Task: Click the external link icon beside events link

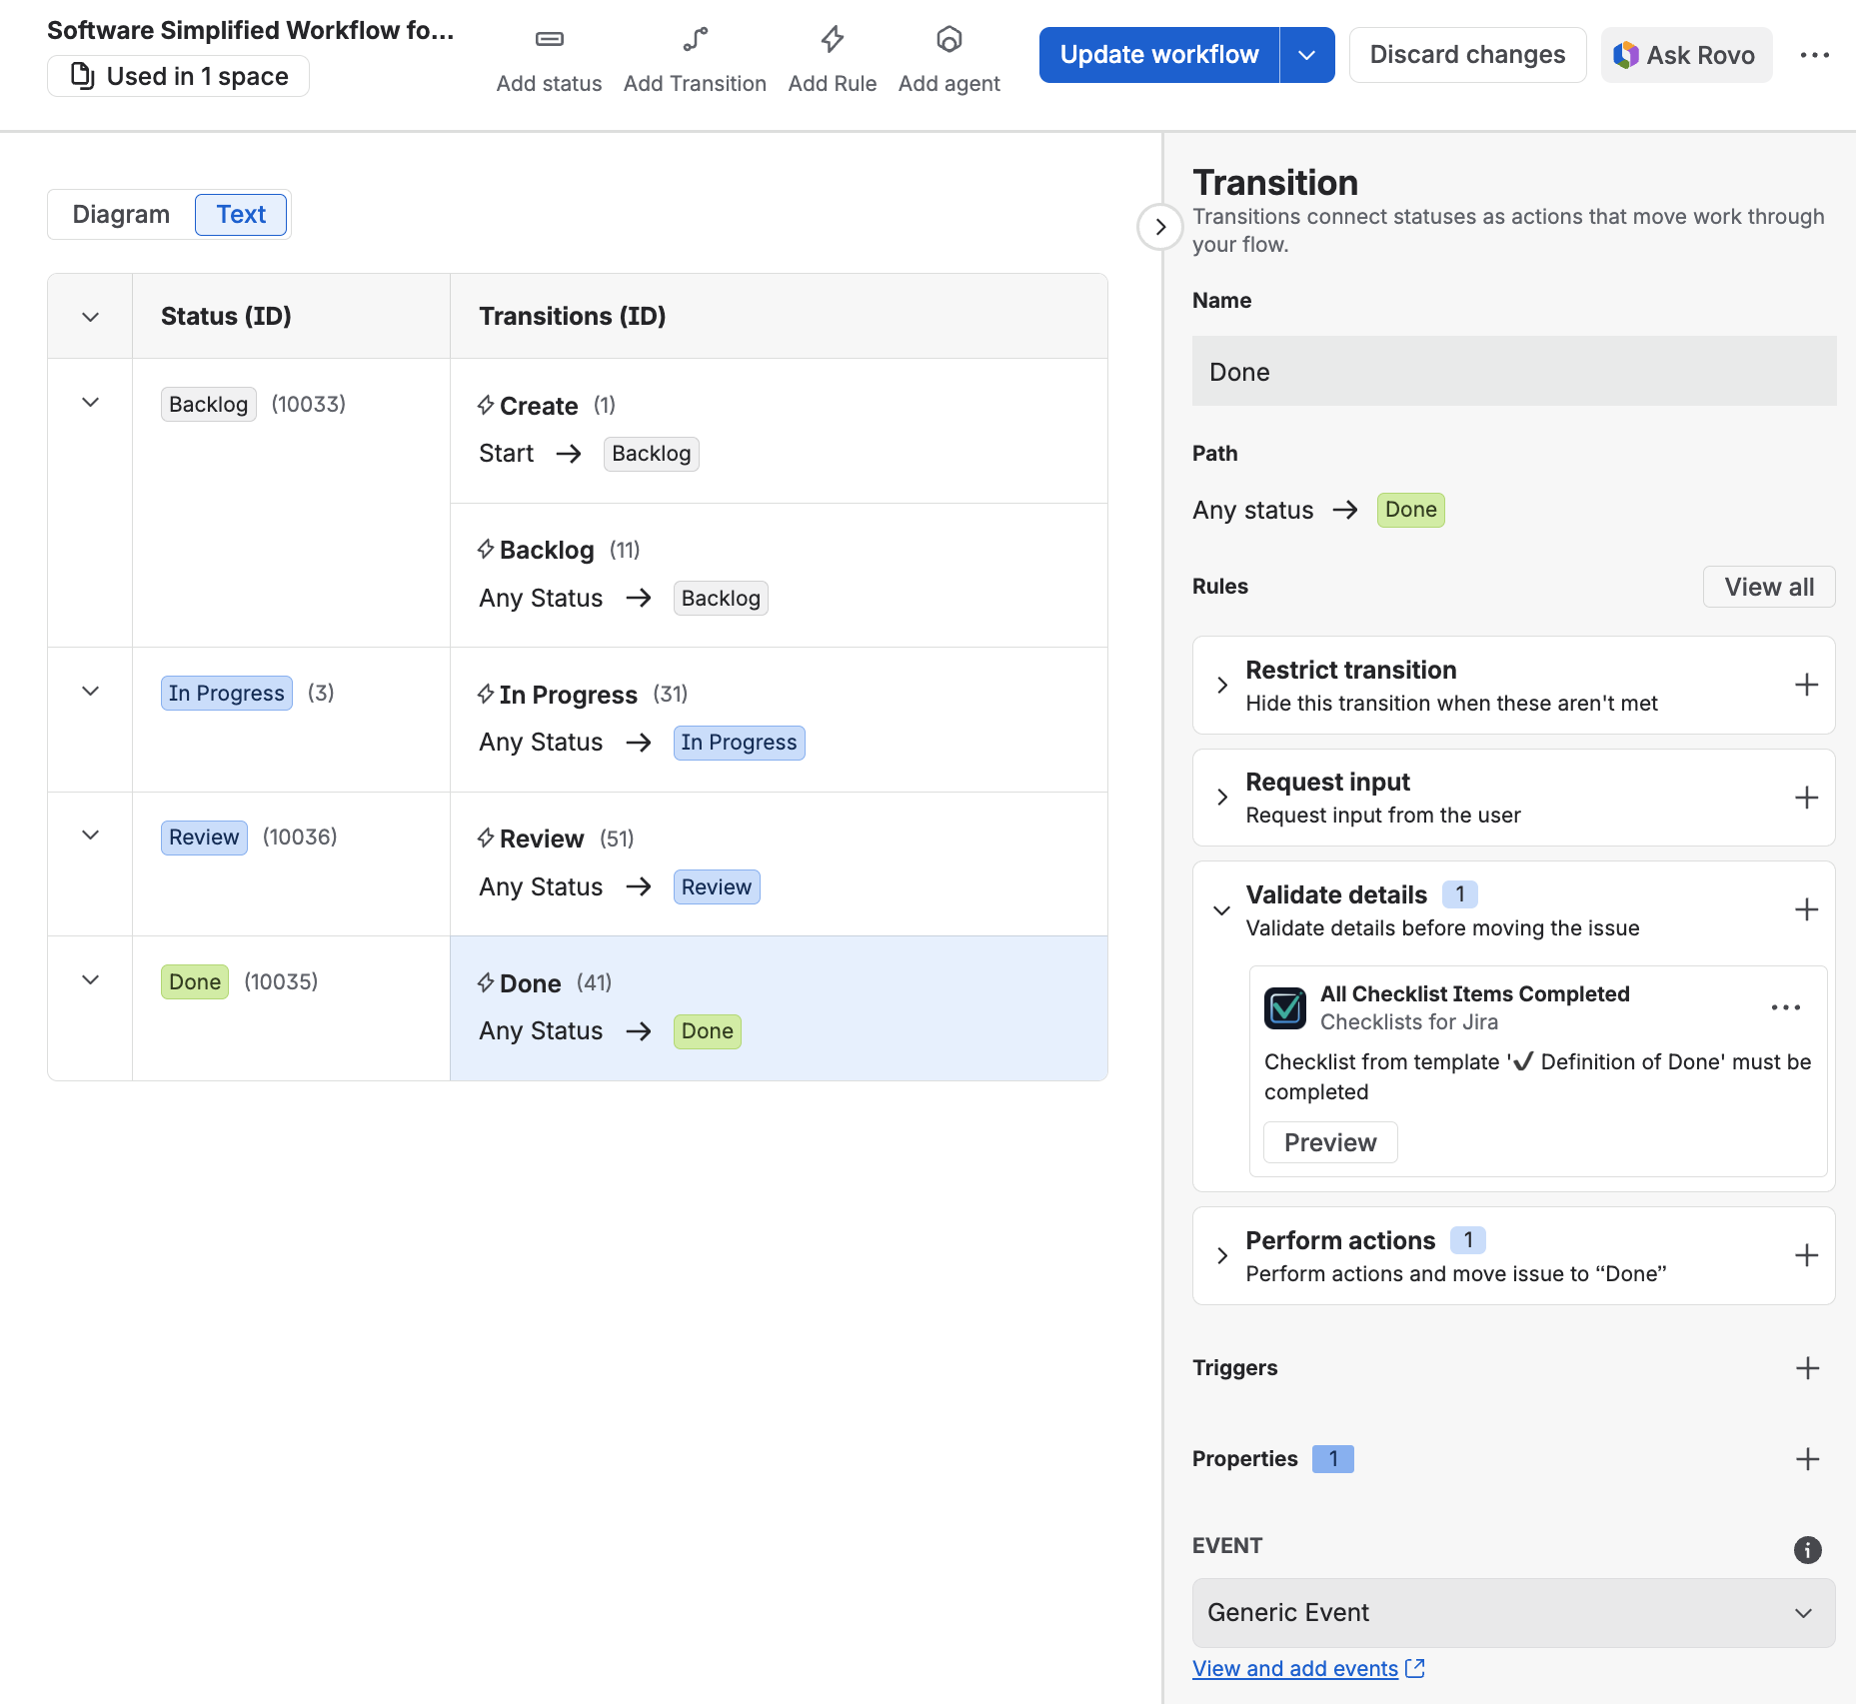Action: [1414, 1668]
